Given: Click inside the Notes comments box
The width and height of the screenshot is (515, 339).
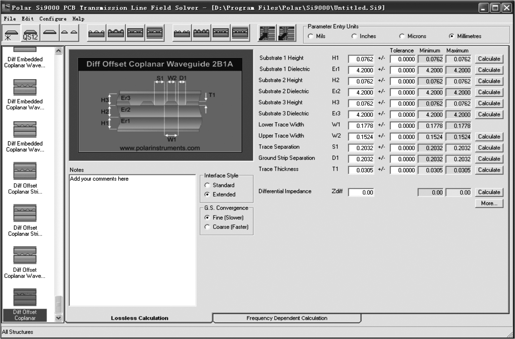Looking at the screenshot, I should (132, 240).
